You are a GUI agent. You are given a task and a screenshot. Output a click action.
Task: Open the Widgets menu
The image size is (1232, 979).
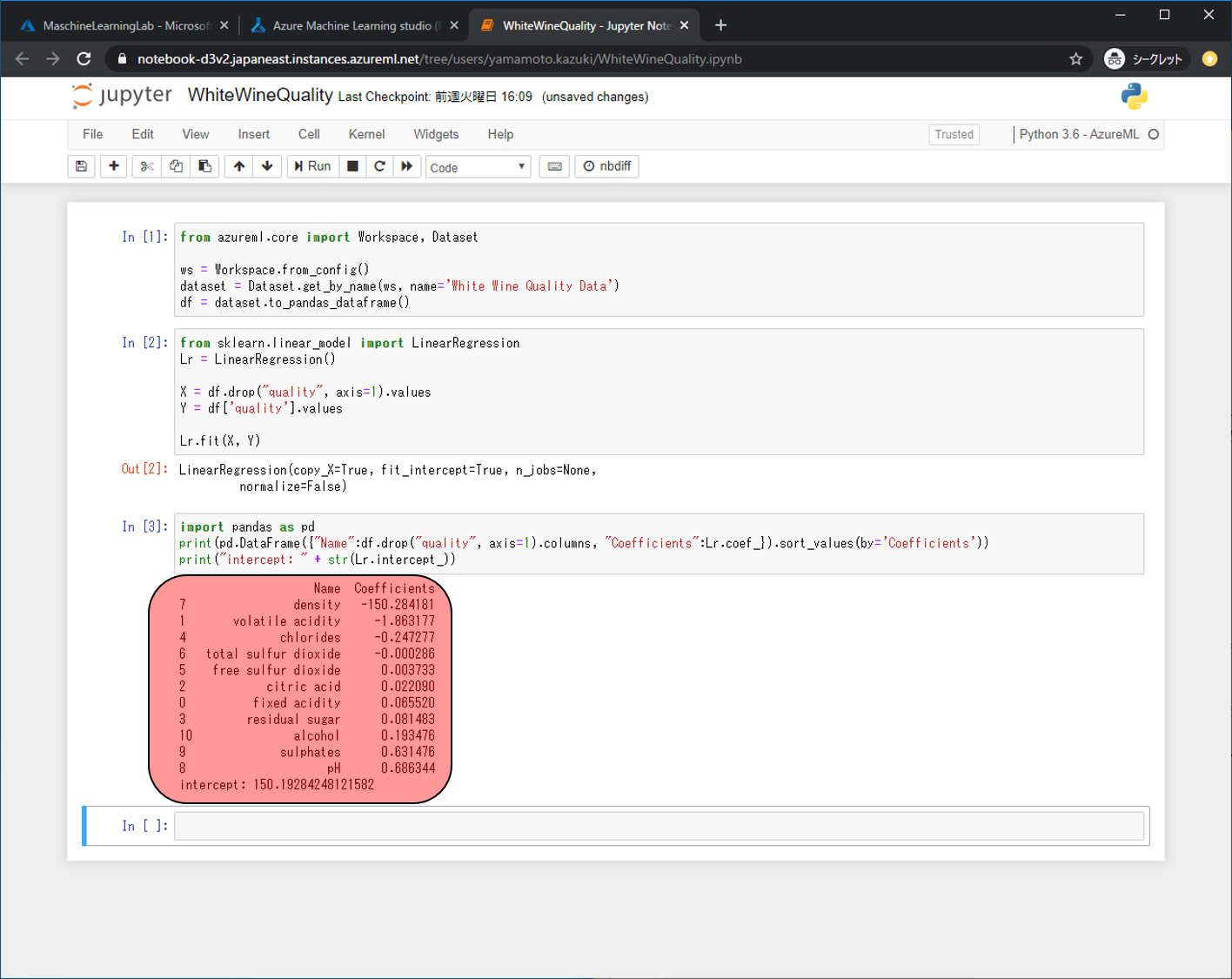(x=436, y=134)
